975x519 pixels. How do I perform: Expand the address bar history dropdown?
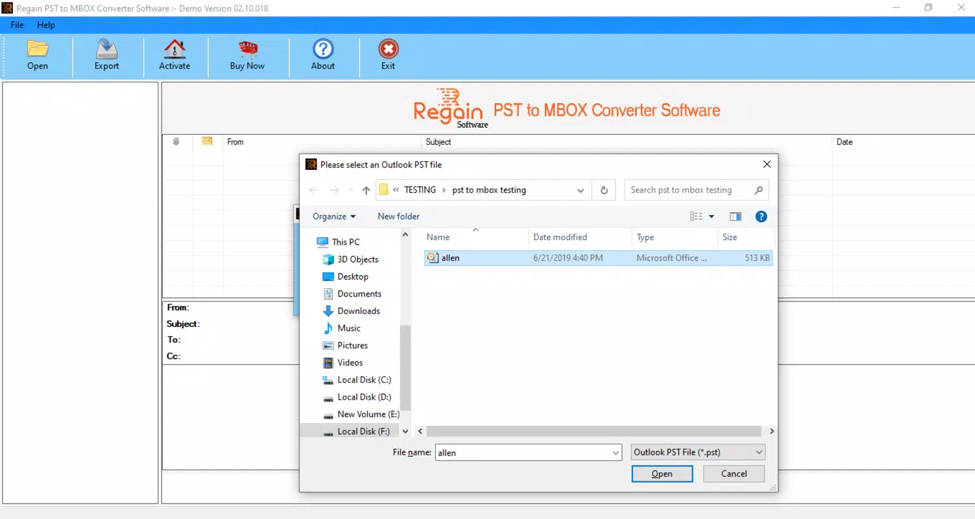click(x=581, y=190)
